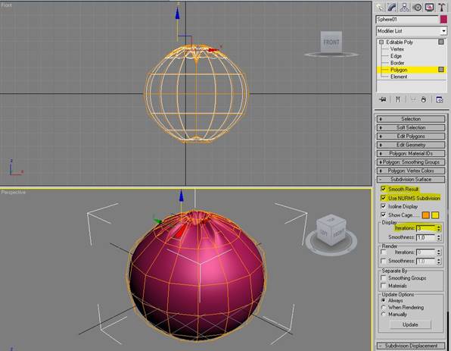Switch to the Display command panel

(429, 8)
